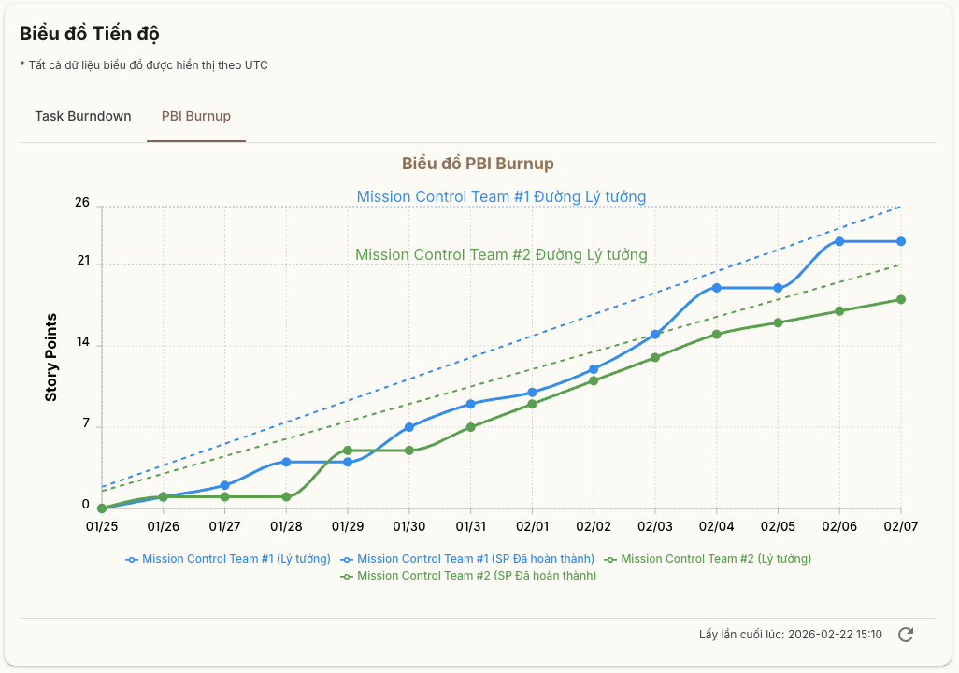Click the Team #1 Đường Lý tưởng annotation label
This screenshot has height=673, width=959.
point(501,197)
